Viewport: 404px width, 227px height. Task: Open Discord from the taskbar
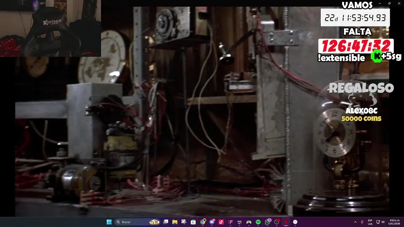coord(212,222)
